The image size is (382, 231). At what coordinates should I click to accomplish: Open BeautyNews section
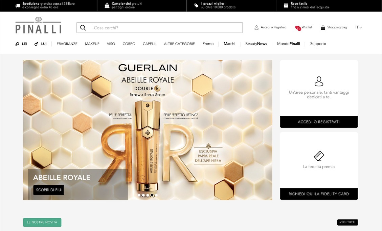256,44
